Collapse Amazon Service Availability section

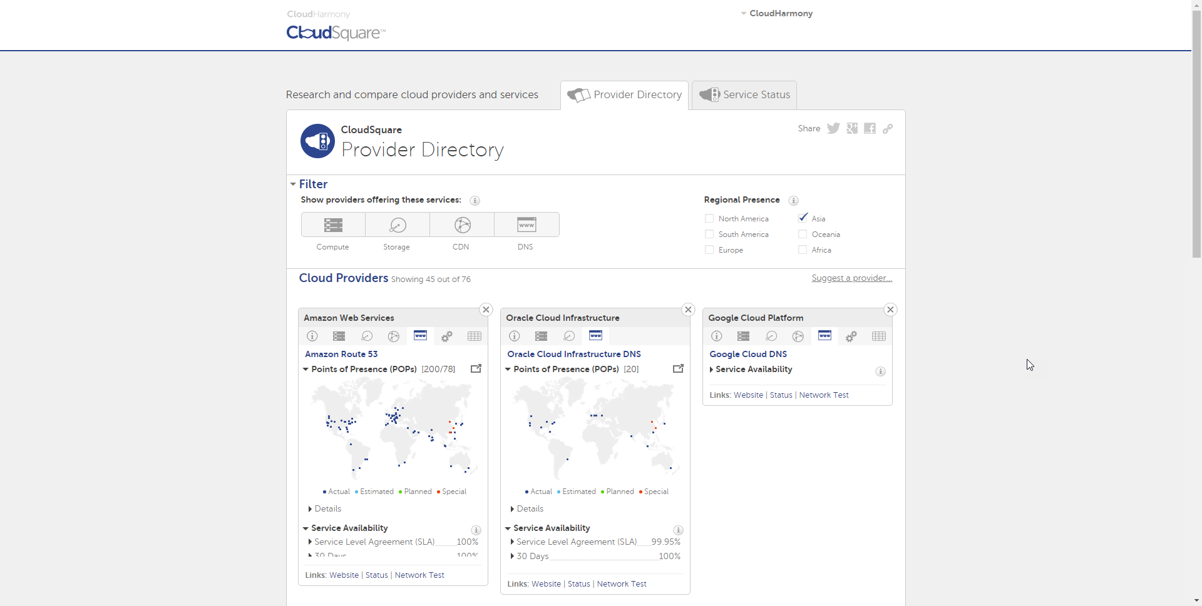click(346, 528)
